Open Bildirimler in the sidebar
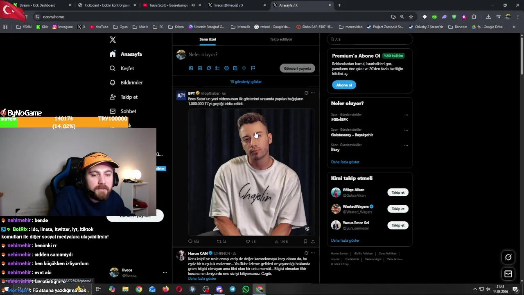The image size is (524, 295). click(126, 82)
